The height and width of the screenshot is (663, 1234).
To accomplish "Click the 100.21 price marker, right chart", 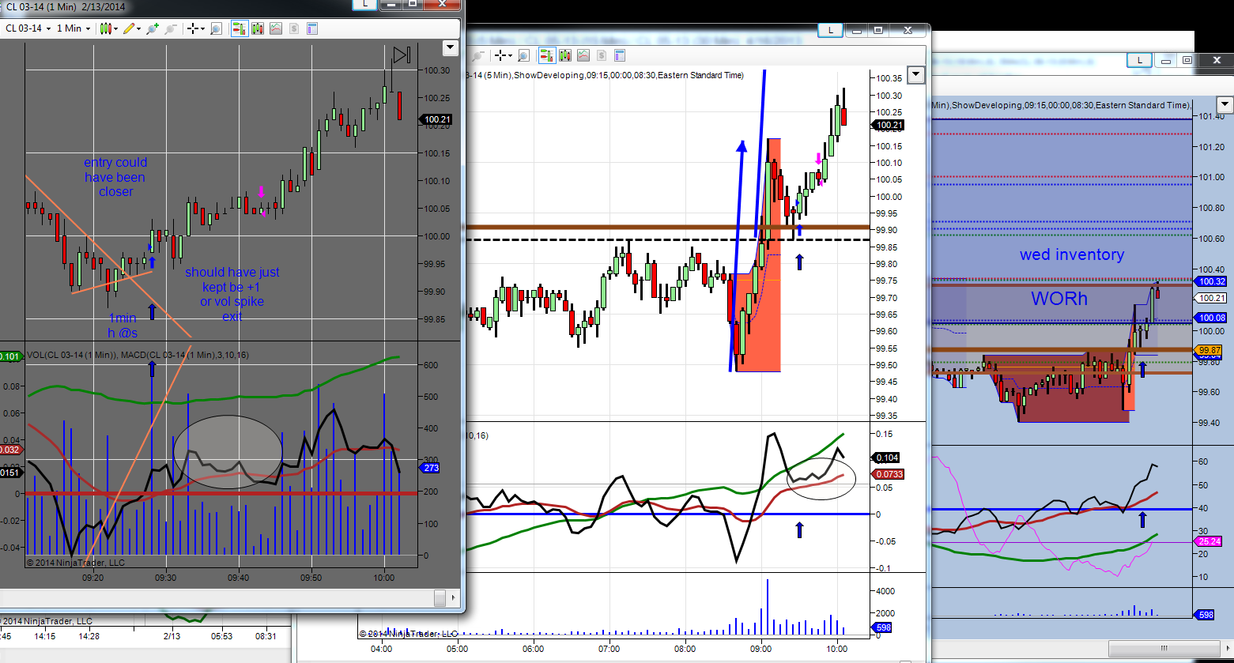I will tap(1212, 298).
